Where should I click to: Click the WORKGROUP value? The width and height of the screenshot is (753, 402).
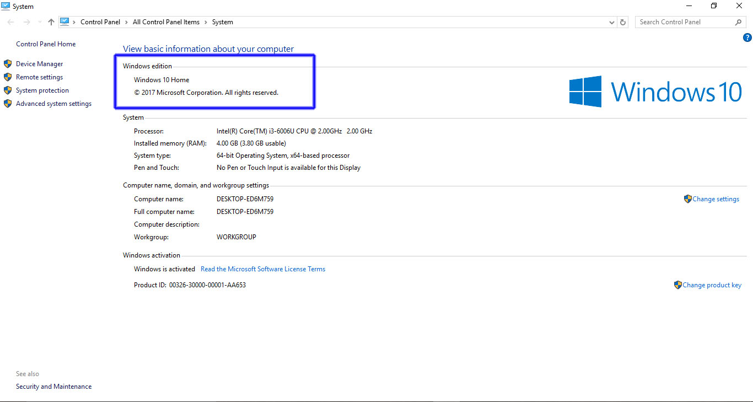coord(236,237)
